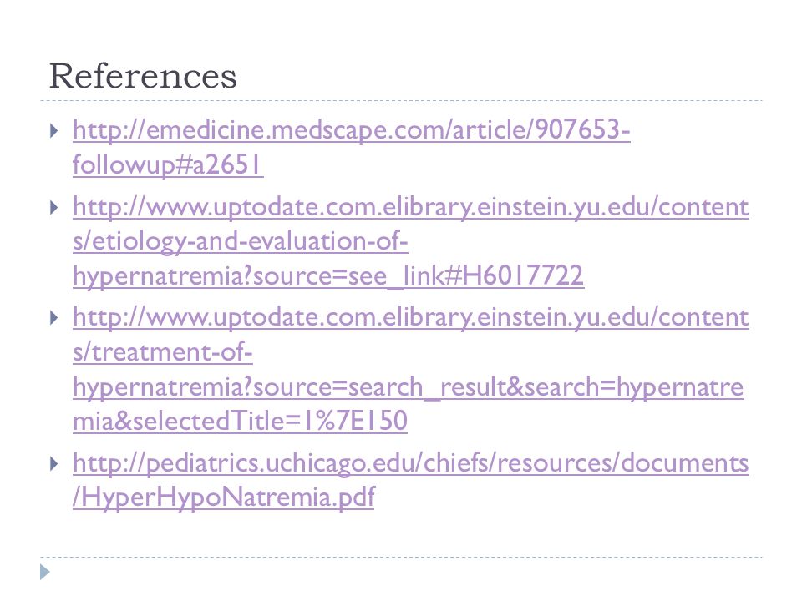This screenshot has width=802, height=601.
Task: Click the HyperHypoNatremia.pdf link text
Action: point(224,497)
